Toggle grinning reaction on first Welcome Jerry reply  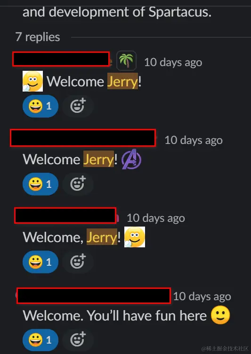40,106
